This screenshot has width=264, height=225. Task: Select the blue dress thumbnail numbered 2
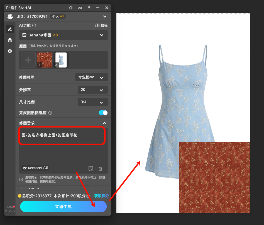[61, 60]
